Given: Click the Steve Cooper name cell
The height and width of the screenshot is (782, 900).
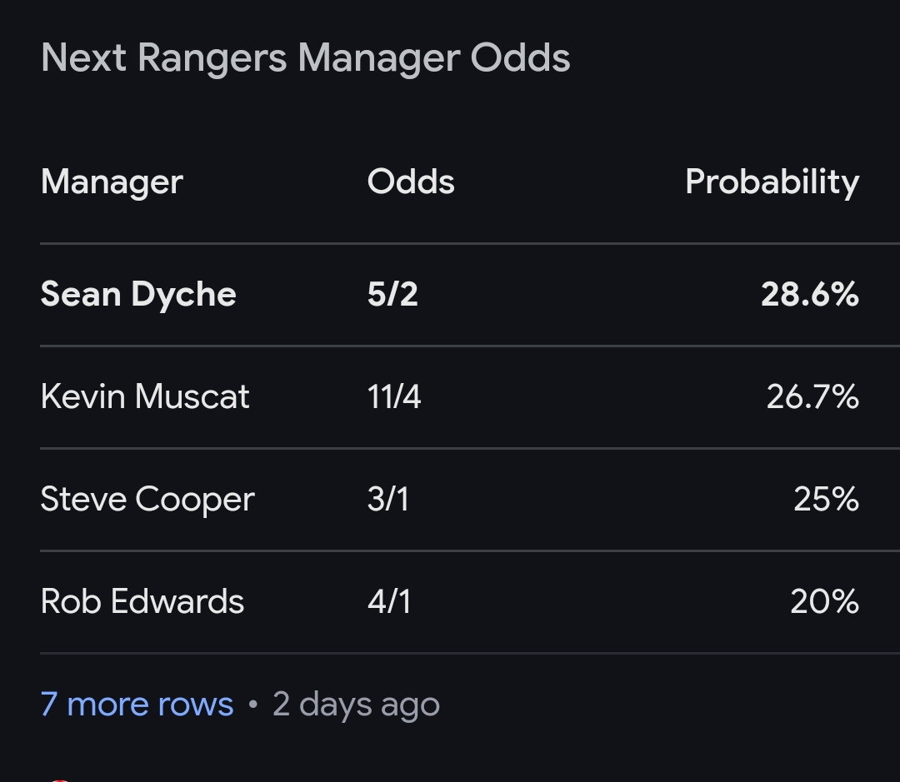Looking at the screenshot, I should [147, 500].
